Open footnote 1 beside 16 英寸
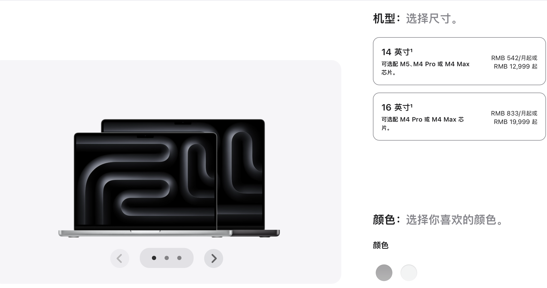The height and width of the screenshot is (288, 547). tap(411, 105)
